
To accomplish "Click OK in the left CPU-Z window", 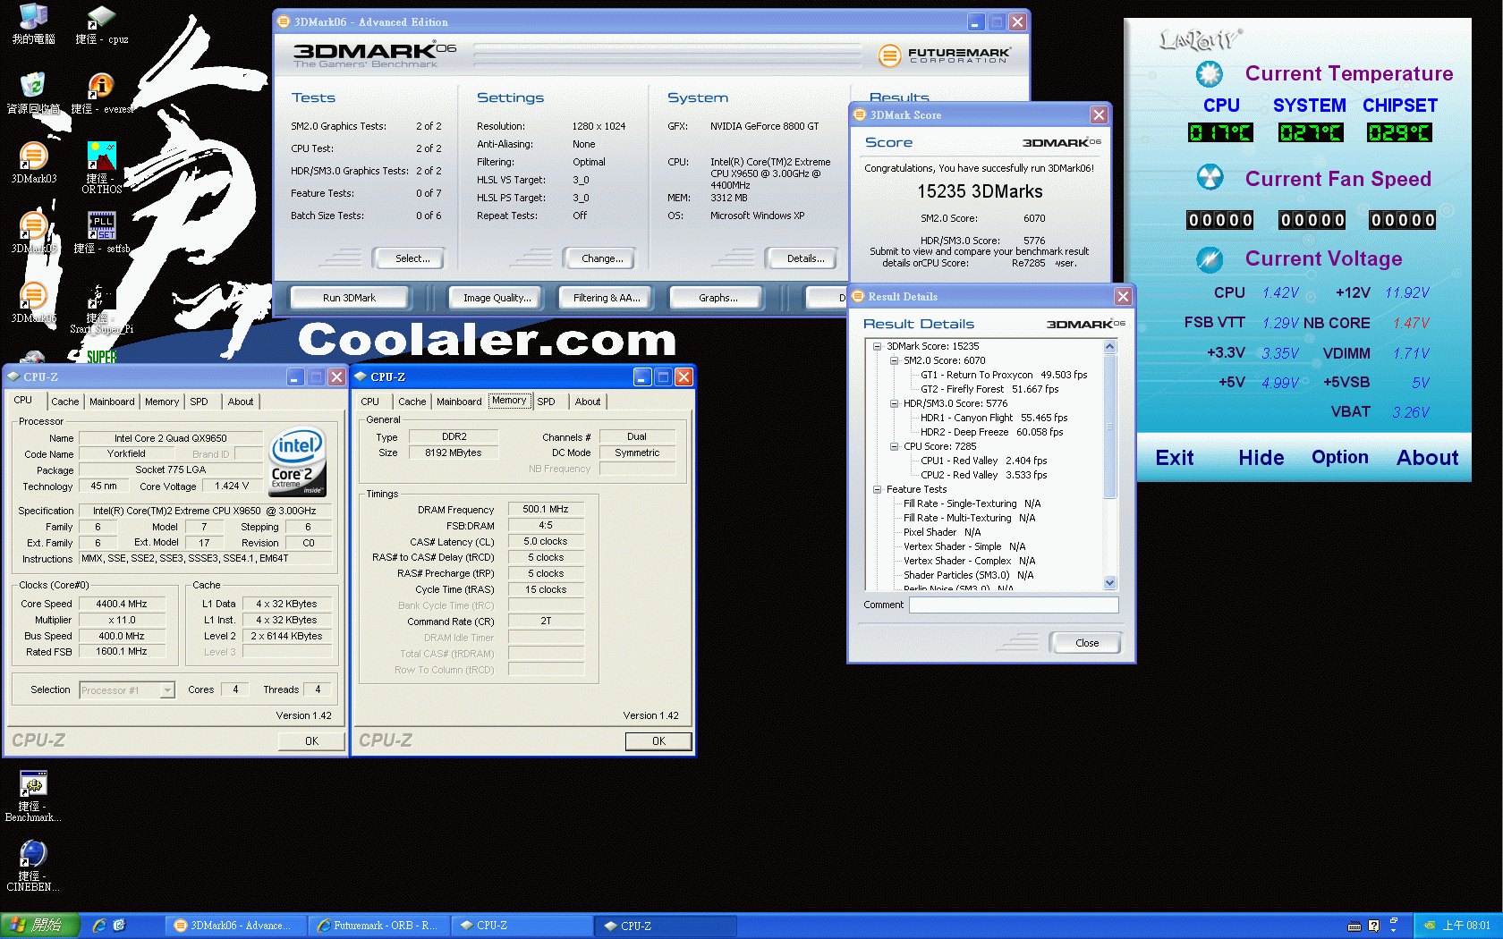I will pos(311,740).
